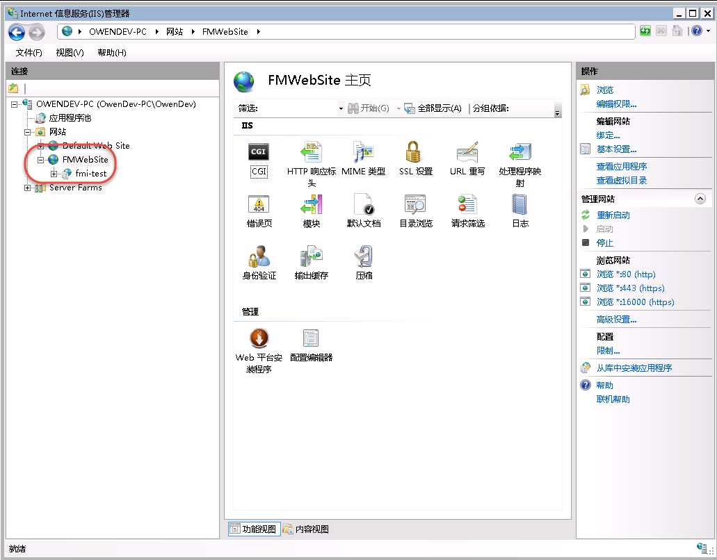Click the stop loading toolbar icon
The width and height of the screenshot is (717, 560).
coord(661,31)
